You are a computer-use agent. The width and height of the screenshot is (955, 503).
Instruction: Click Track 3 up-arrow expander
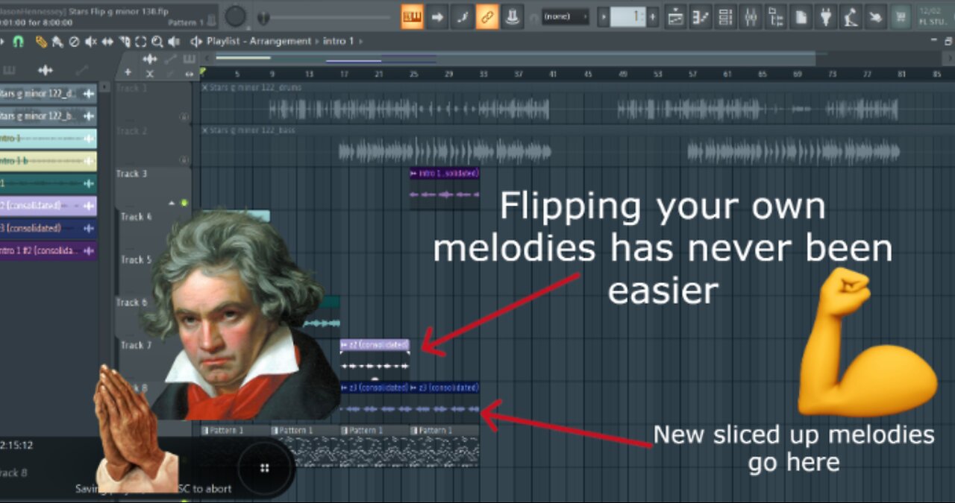[172, 203]
